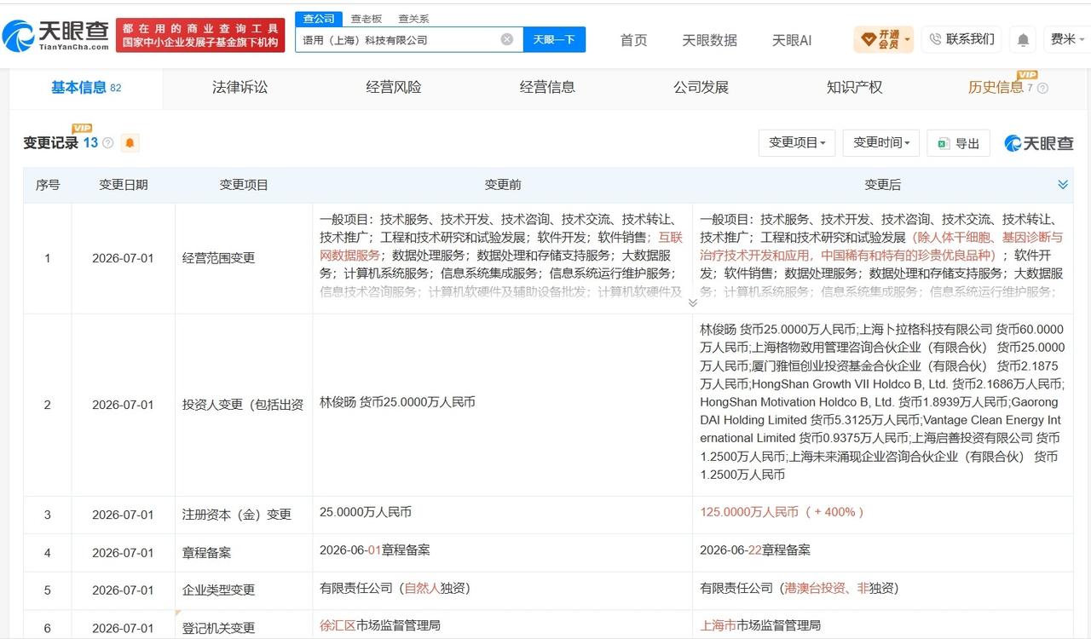1091x639 pixels.
Task: Switch to the 查公司 search tab
Action: (x=320, y=19)
